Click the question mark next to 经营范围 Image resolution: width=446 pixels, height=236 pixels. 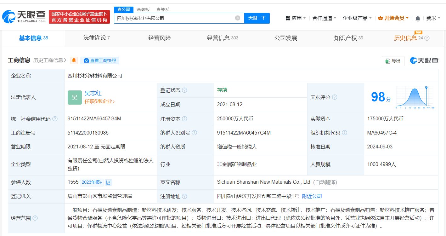pyautogui.click(x=35, y=218)
